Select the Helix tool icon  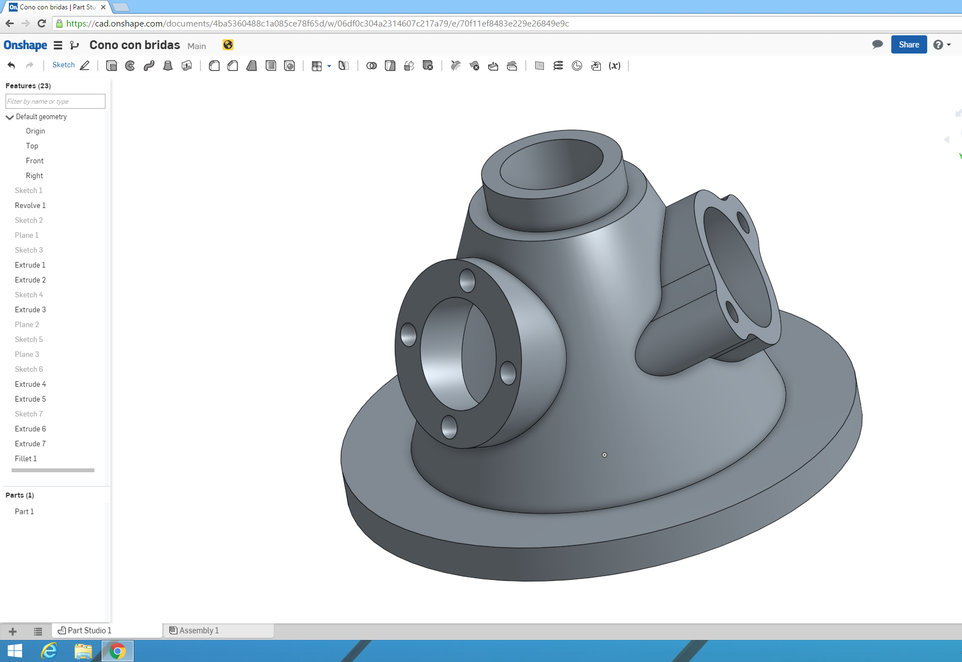click(558, 66)
